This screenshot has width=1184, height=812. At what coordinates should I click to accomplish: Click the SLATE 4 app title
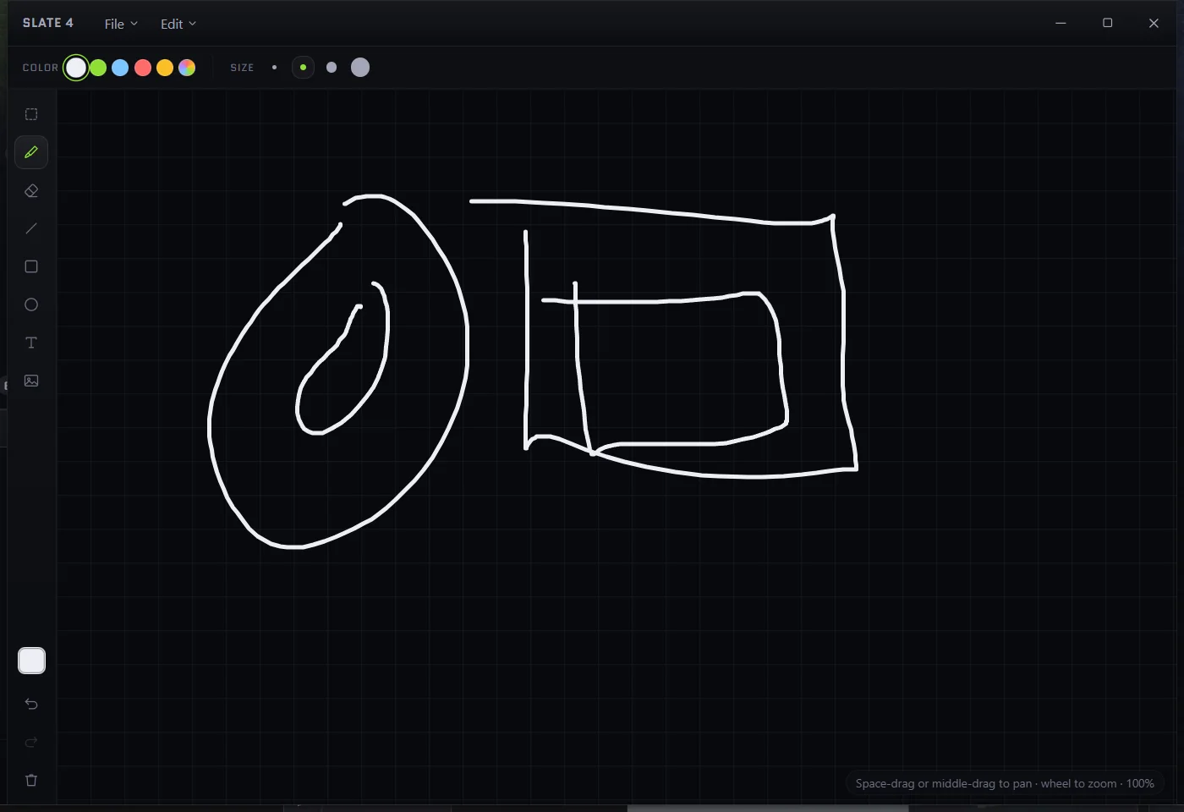pyautogui.click(x=48, y=23)
